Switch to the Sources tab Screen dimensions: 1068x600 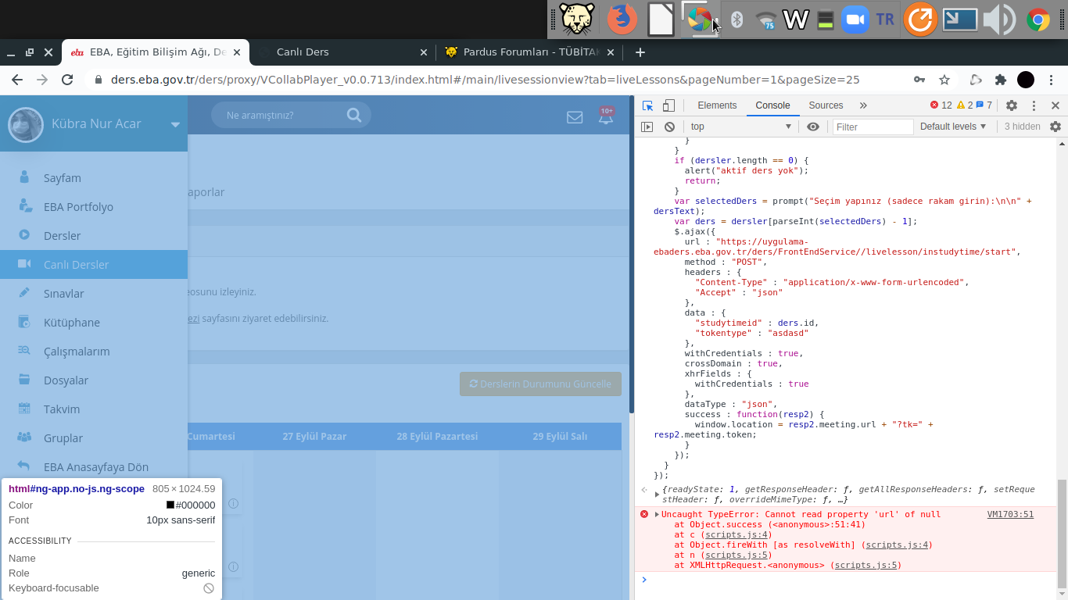826,105
